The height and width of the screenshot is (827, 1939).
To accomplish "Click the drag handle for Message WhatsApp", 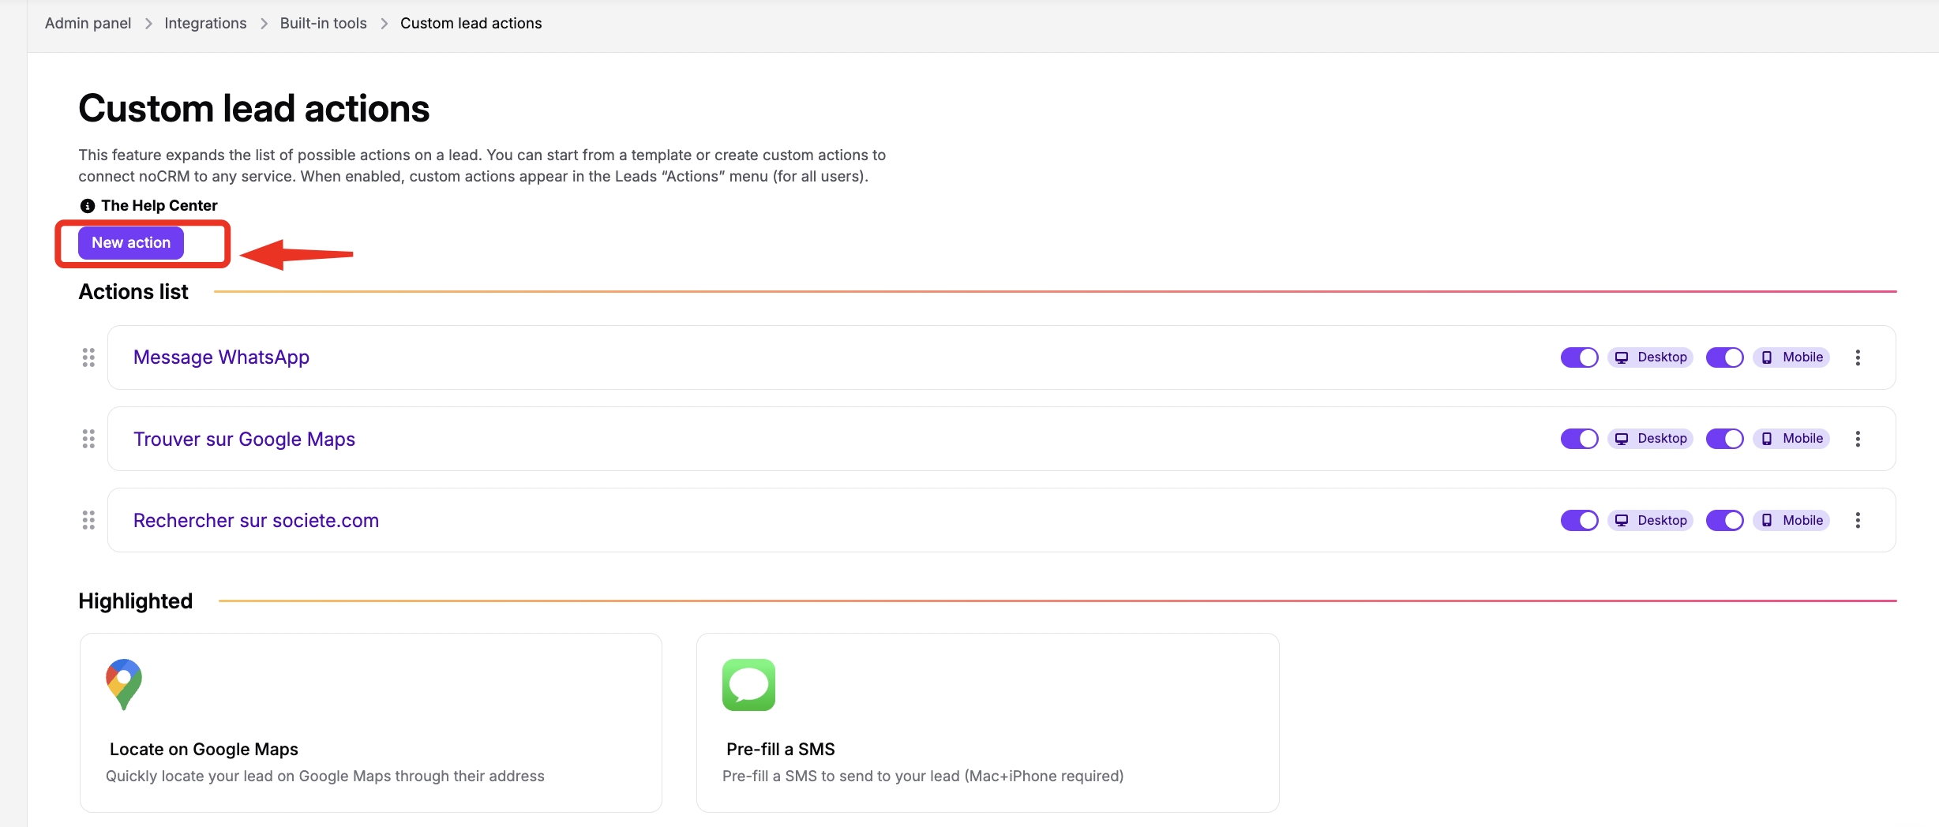I will tap(88, 357).
